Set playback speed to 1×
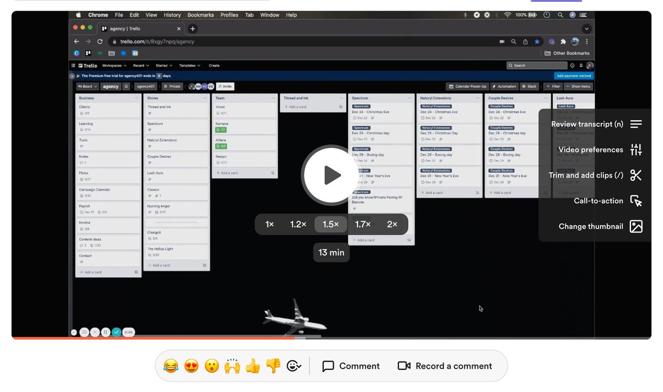 coord(270,224)
